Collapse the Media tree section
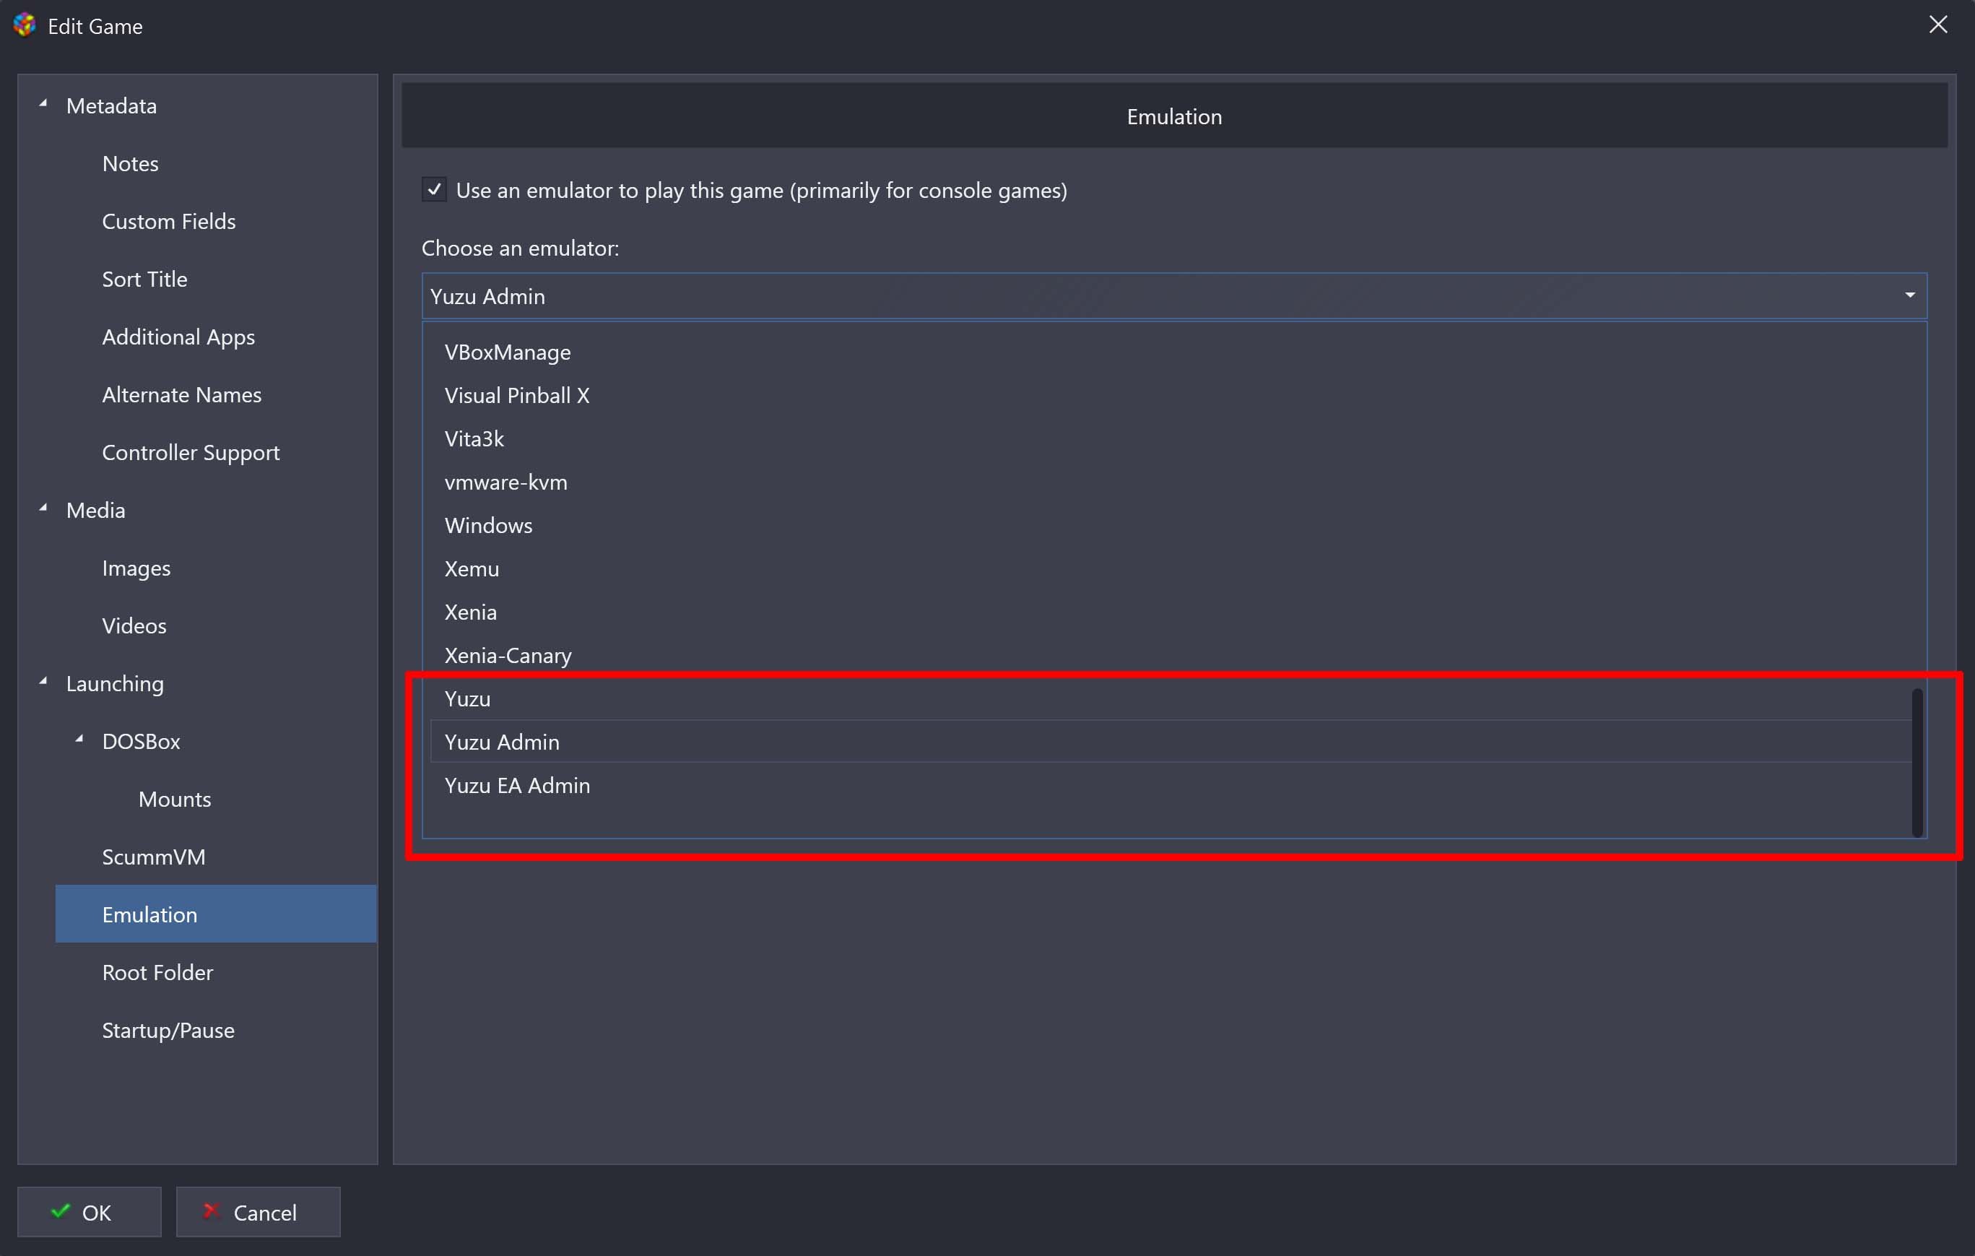 [x=43, y=509]
